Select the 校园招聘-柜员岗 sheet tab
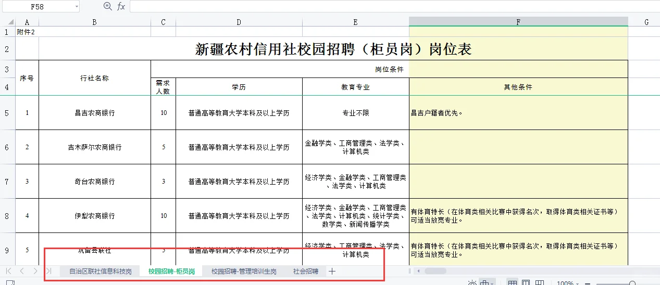The height and width of the screenshot is (285, 660). [171, 271]
